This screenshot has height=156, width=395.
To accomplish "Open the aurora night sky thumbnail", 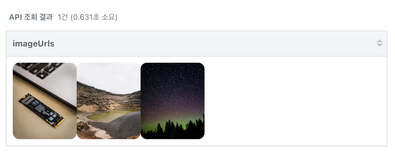I will click(173, 101).
